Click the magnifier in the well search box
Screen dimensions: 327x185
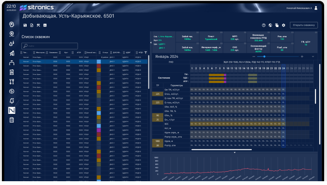(25, 46)
